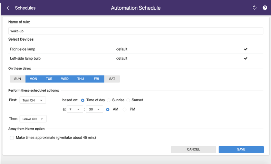The height and width of the screenshot is (164, 271).
Task: Enable SUN in the day selector
Action: (x=18, y=79)
